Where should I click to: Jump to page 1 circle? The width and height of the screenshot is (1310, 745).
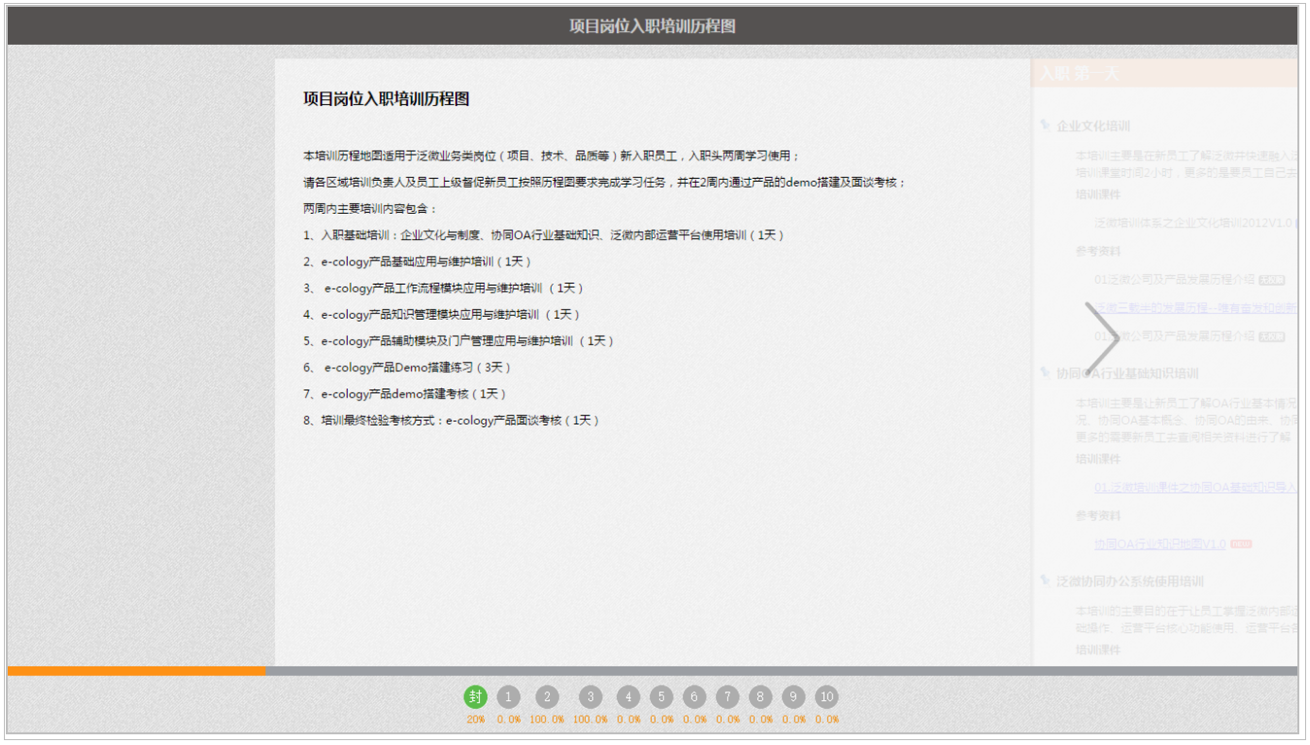[509, 696]
